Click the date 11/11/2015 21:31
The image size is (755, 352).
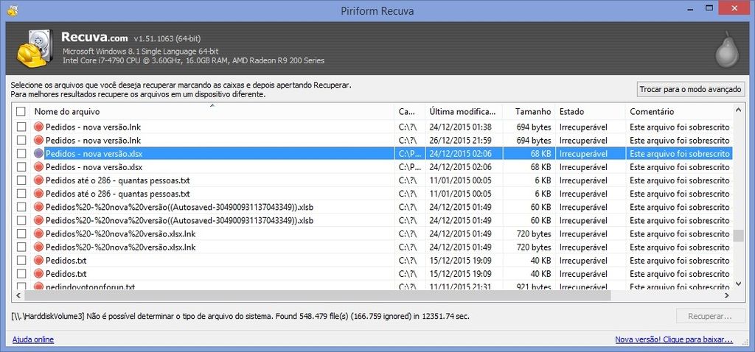point(460,286)
